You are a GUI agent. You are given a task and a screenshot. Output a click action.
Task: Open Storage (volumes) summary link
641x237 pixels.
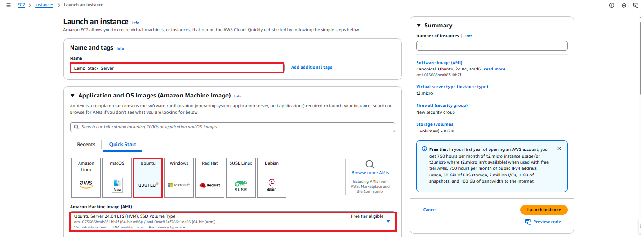tap(436, 124)
